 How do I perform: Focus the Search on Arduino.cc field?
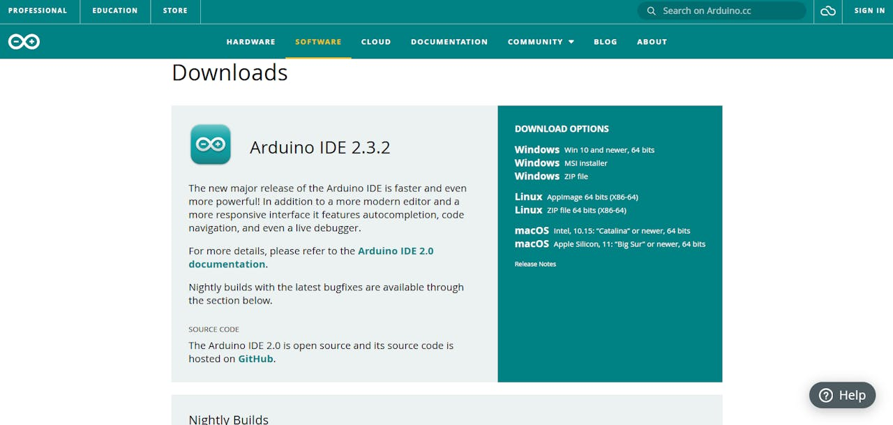(x=721, y=11)
